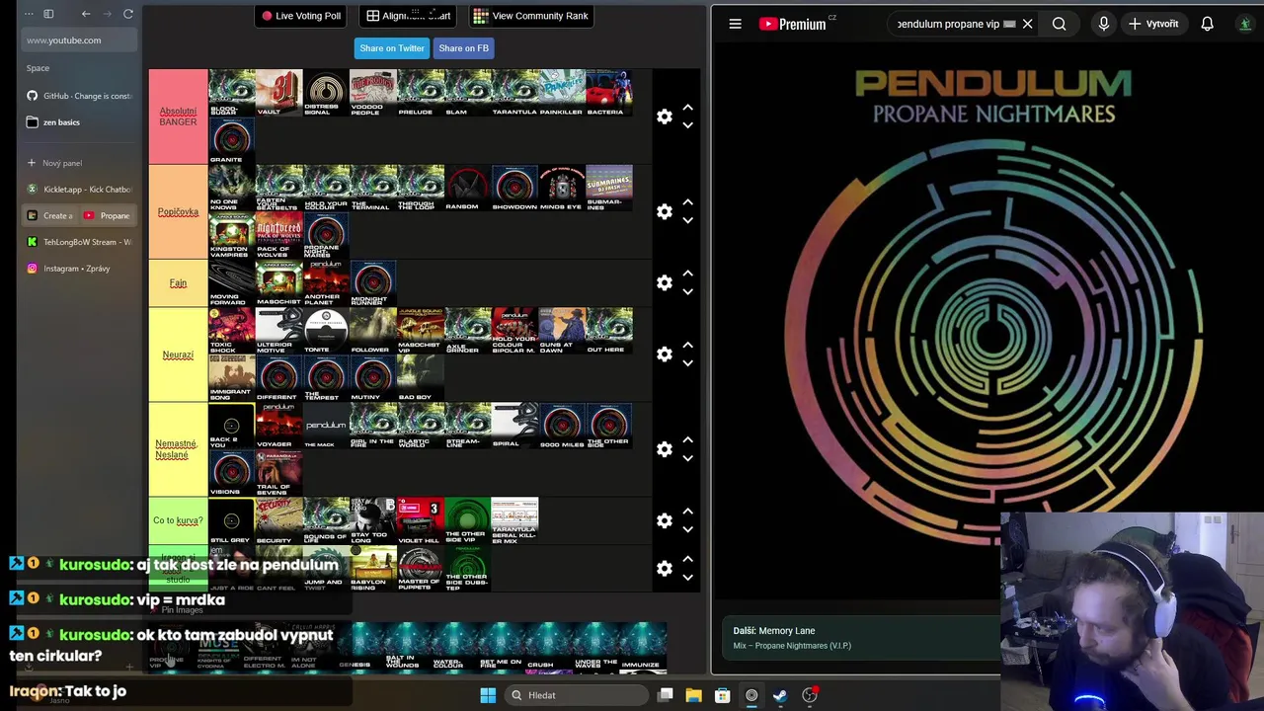Switch to TehLongBoW Stream tab
The image size is (1264, 711).
78,242
